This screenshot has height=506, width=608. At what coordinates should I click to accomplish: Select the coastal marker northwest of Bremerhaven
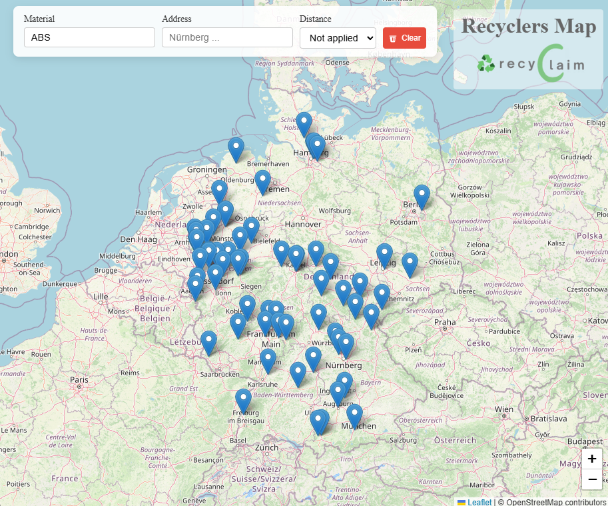[x=236, y=150]
